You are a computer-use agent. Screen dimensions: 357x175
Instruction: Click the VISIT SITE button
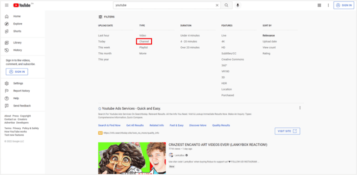point(287,131)
